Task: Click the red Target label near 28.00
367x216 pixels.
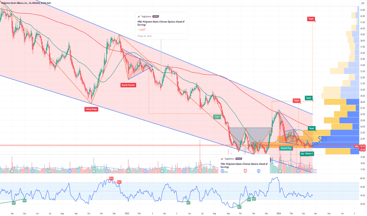Action: coord(297,101)
